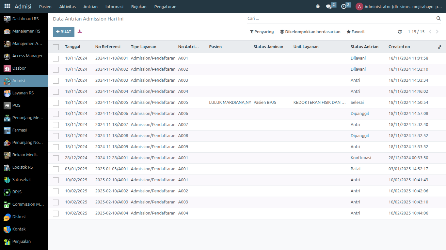Open the conversations chat bubble icon
The image size is (446, 250).
click(x=329, y=7)
